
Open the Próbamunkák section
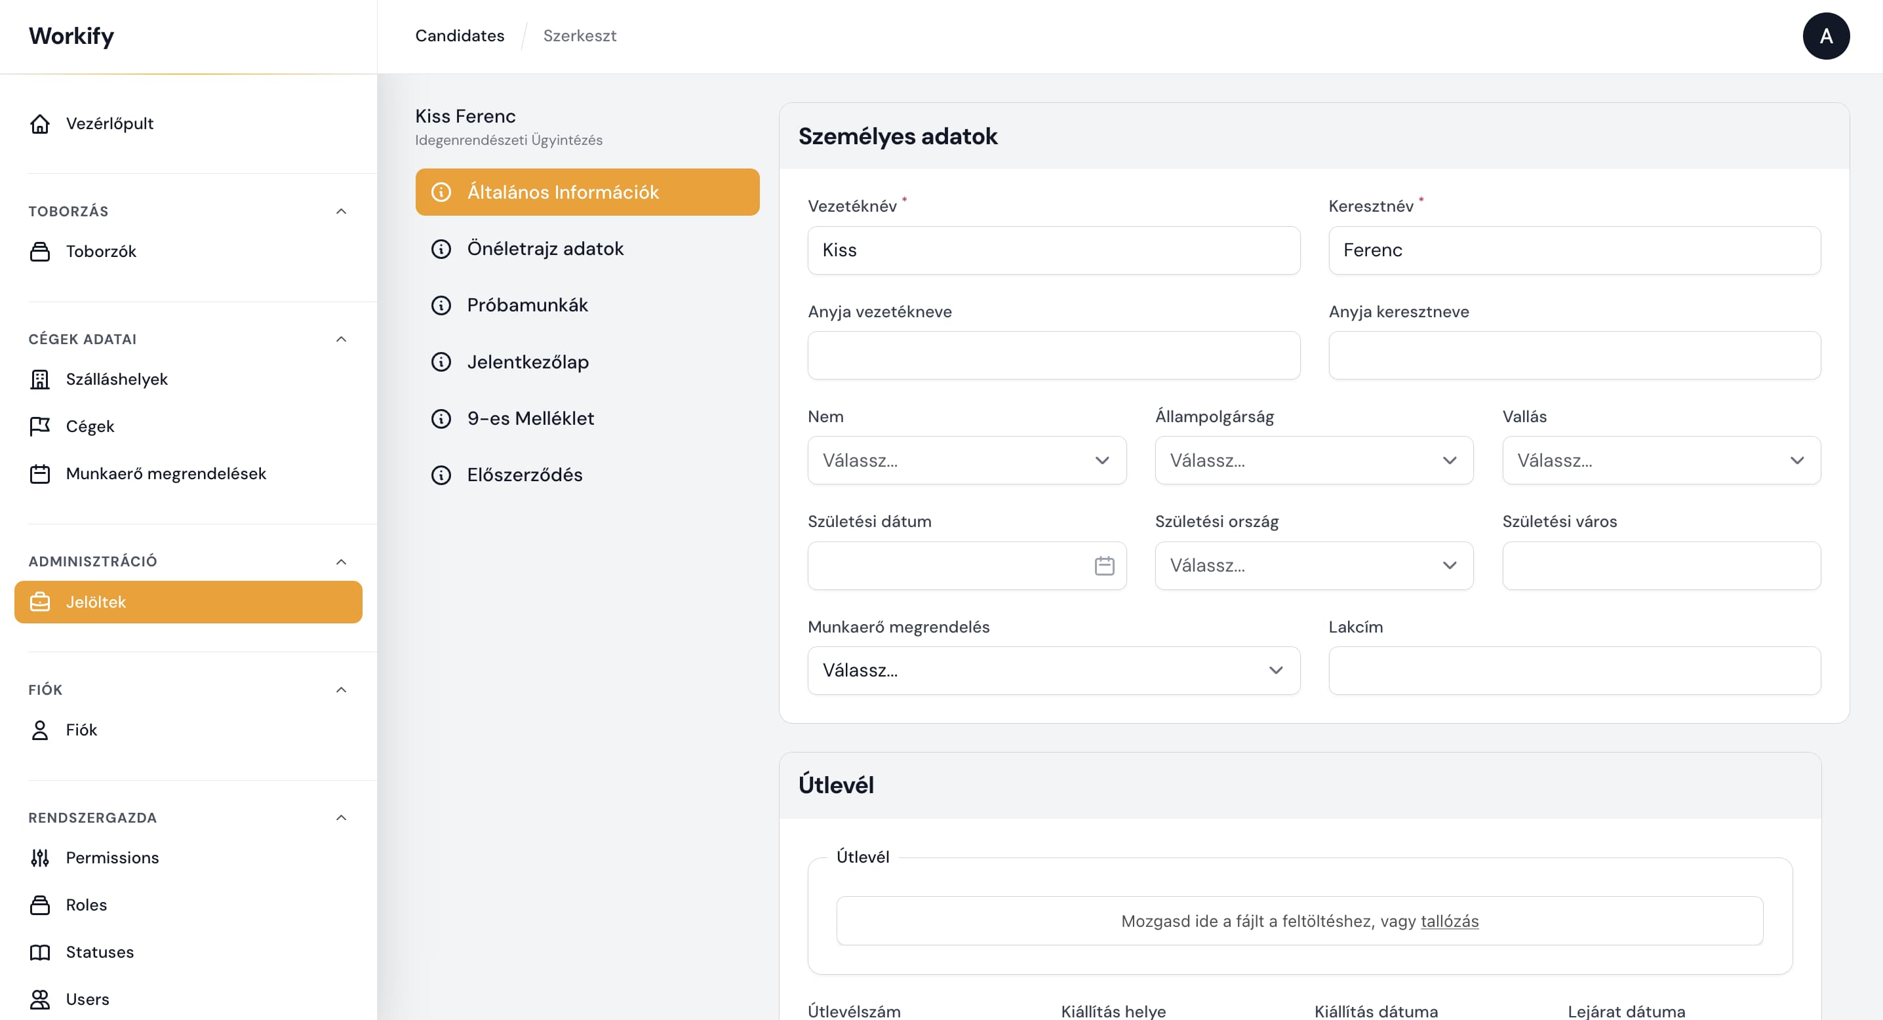[528, 304]
